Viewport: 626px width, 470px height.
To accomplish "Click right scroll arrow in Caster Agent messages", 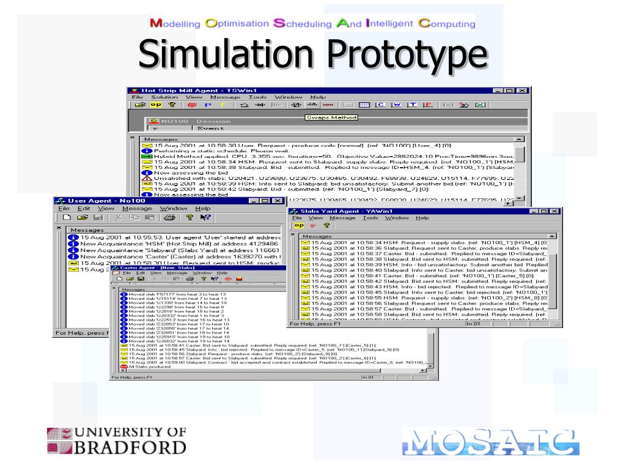I will tap(423, 370).
